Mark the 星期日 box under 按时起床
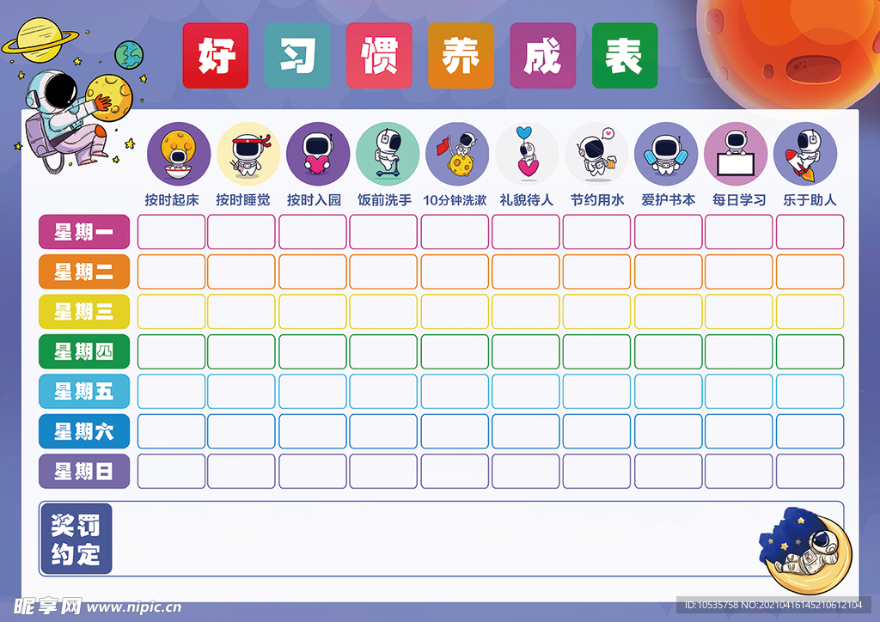This screenshot has height=622, width=880. (x=171, y=471)
